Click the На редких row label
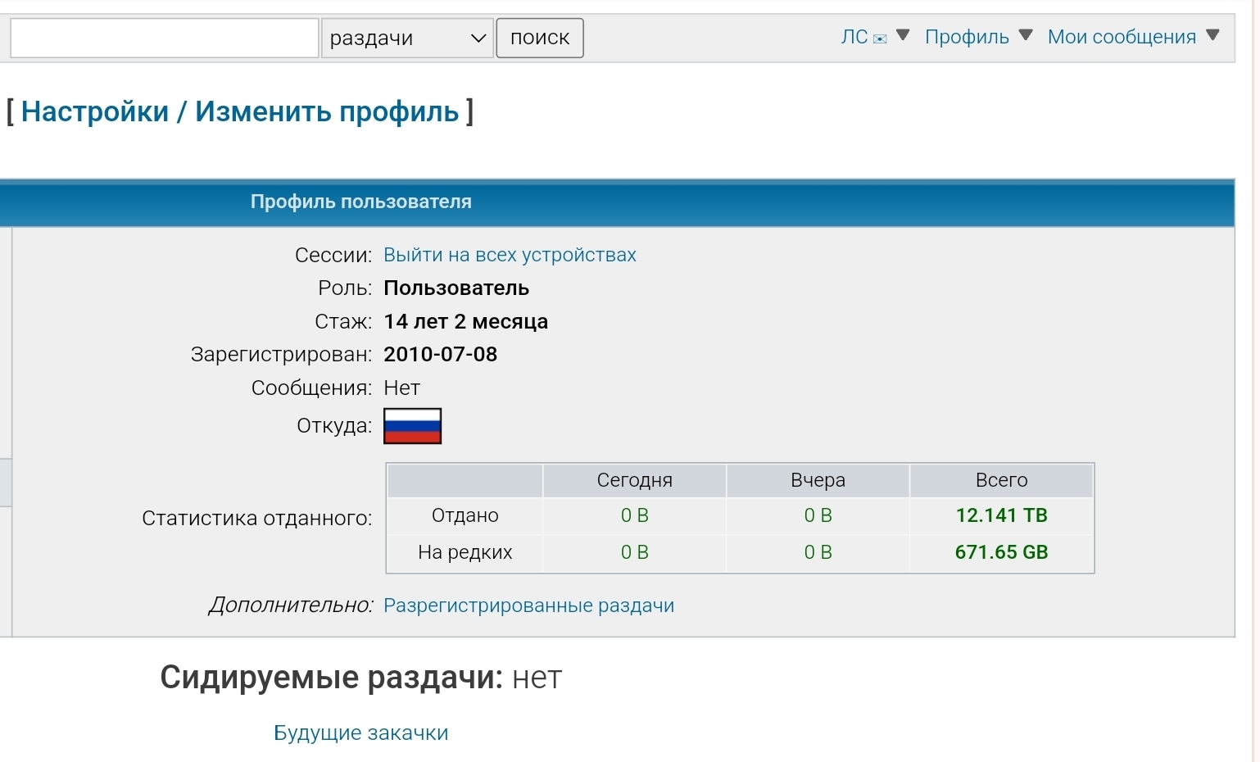The width and height of the screenshot is (1260, 762). pyautogui.click(x=465, y=552)
